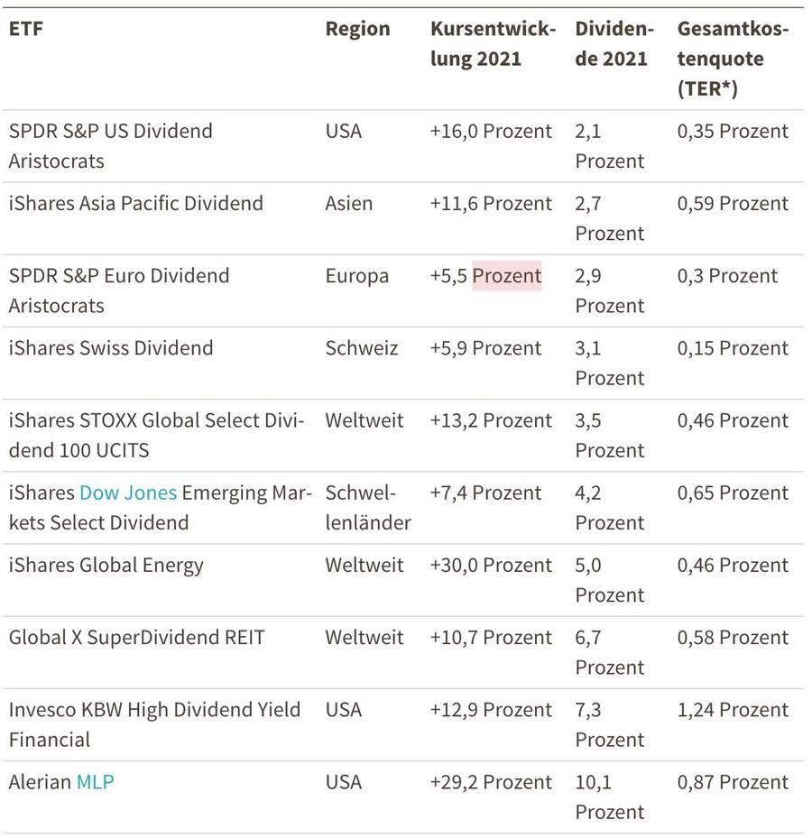Click the +29,2 Prozent value for Alerian
The width and height of the screenshot is (812, 838).
click(x=491, y=782)
